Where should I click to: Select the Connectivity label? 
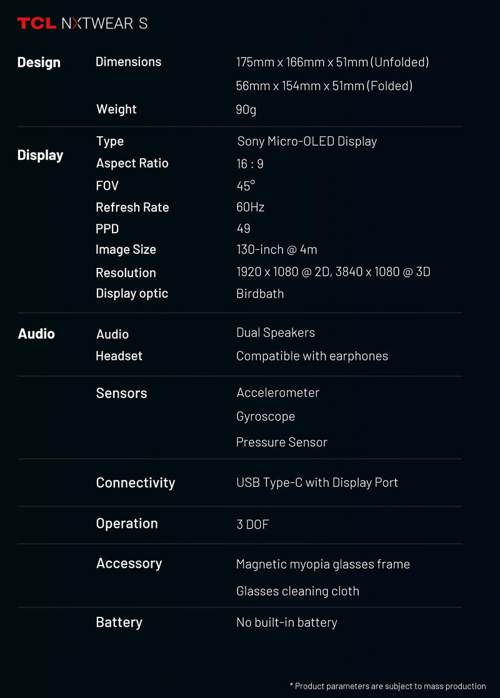click(x=135, y=482)
